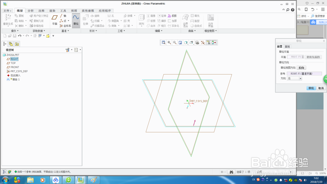The image size is (327, 184).
Task: Click the zoom in icon in graphics toolbar
Action: (169, 42)
